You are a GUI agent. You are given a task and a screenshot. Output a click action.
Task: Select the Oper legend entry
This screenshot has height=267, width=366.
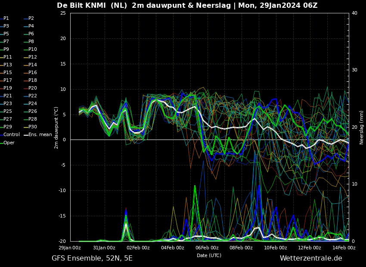point(7,143)
